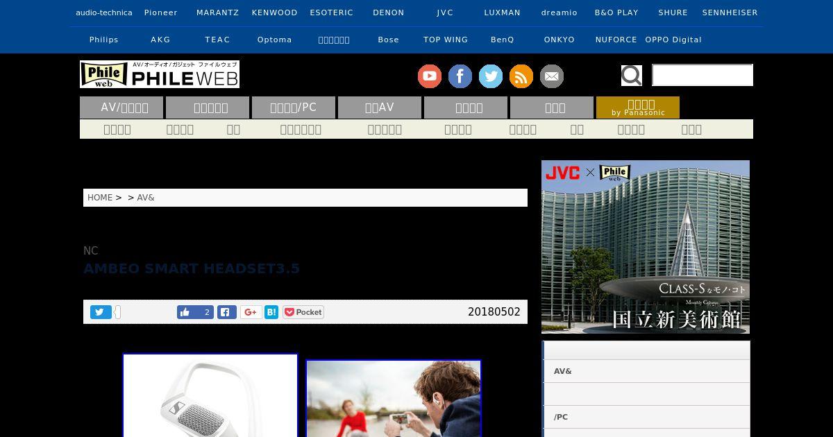
Task: Click AV& in the breadcrumb
Action: pos(146,198)
